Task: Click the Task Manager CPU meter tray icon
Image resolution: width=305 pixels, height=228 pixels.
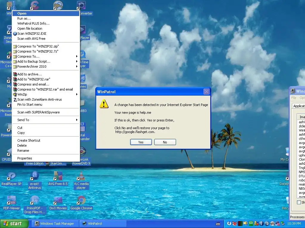Action: 240,224
